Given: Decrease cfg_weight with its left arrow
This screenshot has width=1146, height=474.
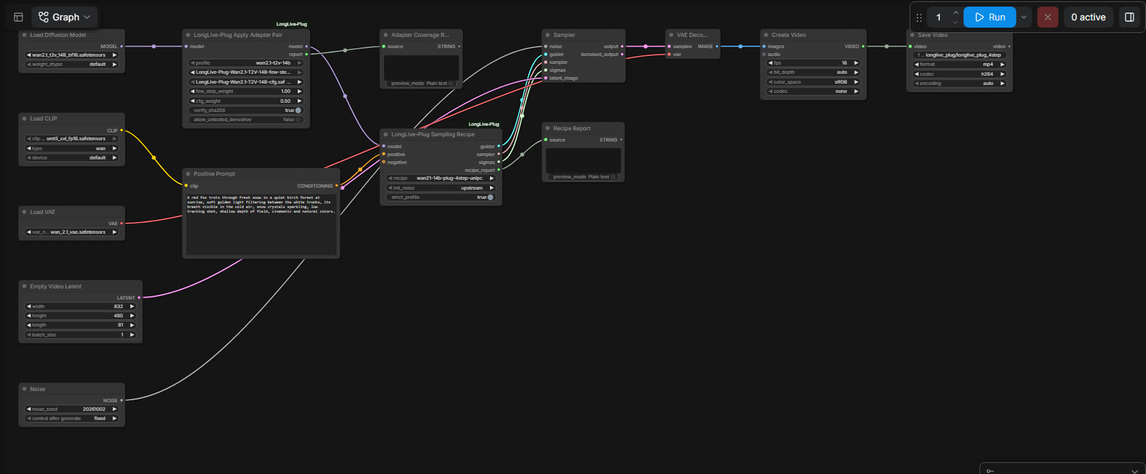Looking at the screenshot, I should point(192,101).
